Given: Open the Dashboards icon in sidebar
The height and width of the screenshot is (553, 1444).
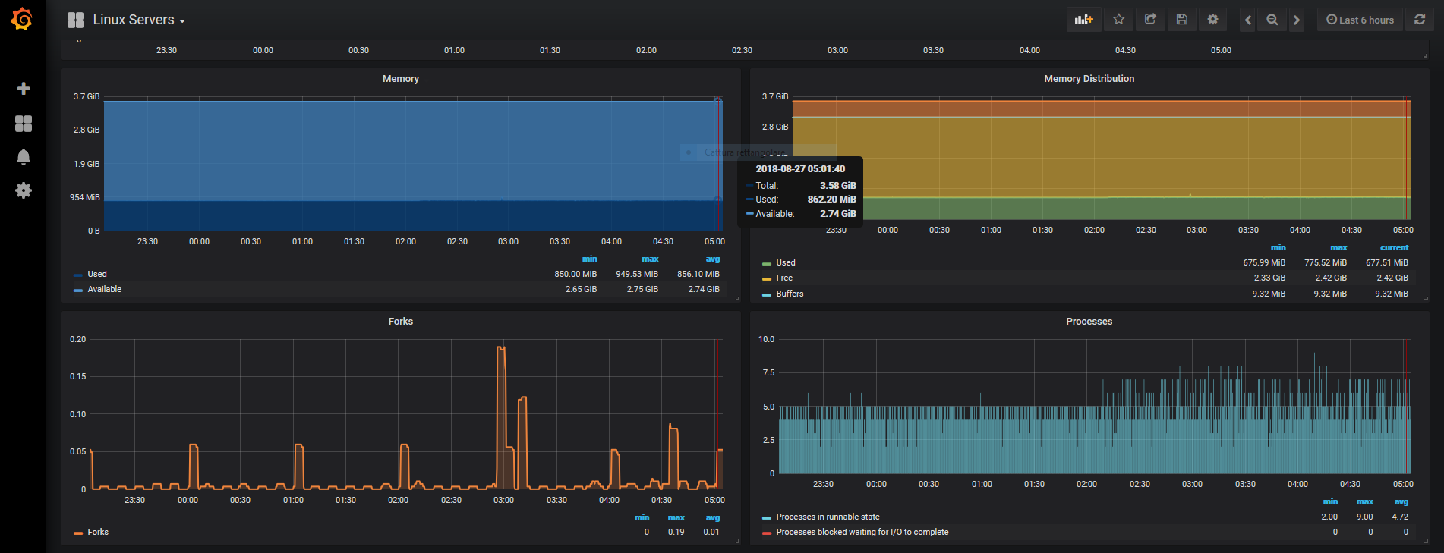Looking at the screenshot, I should (x=24, y=124).
